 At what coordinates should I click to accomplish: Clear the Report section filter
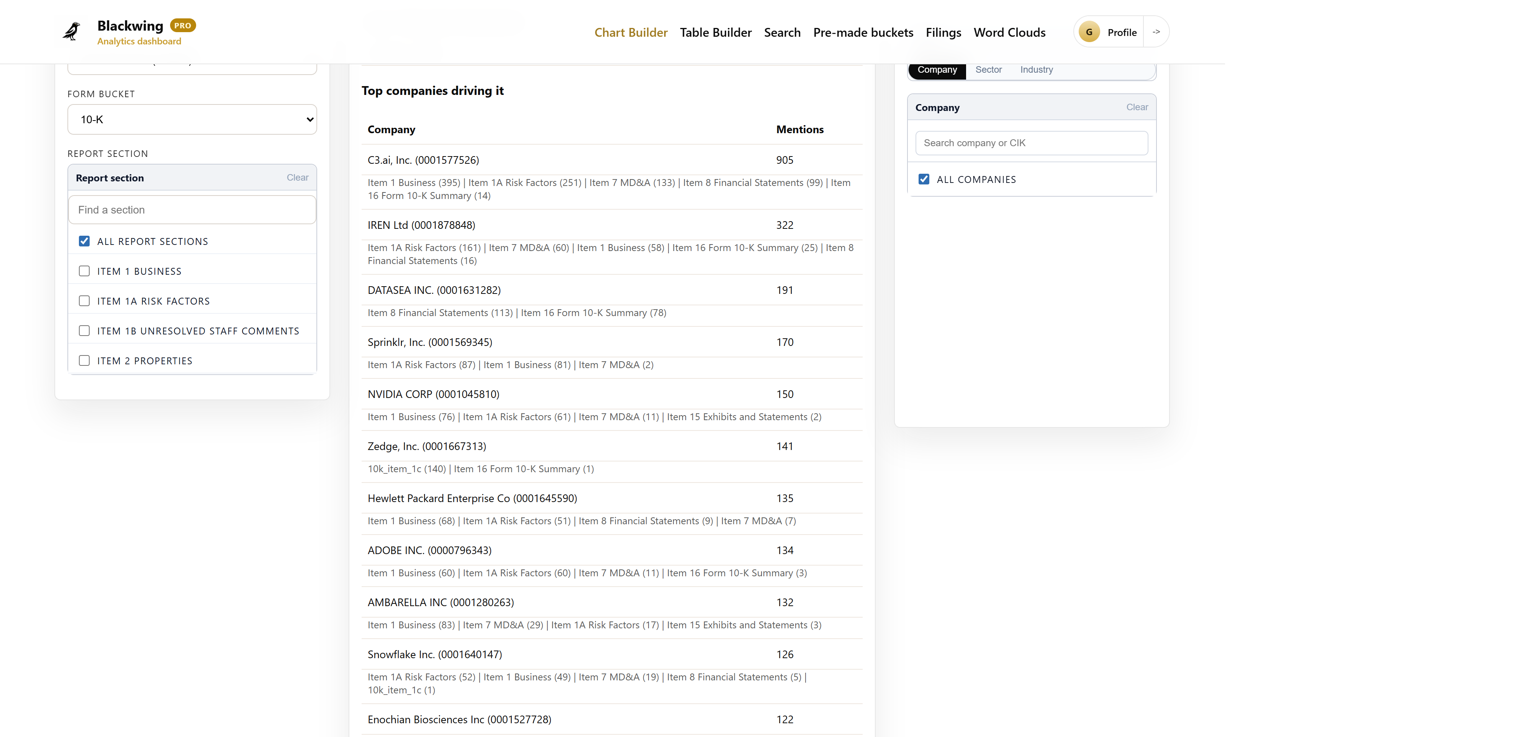tap(297, 178)
